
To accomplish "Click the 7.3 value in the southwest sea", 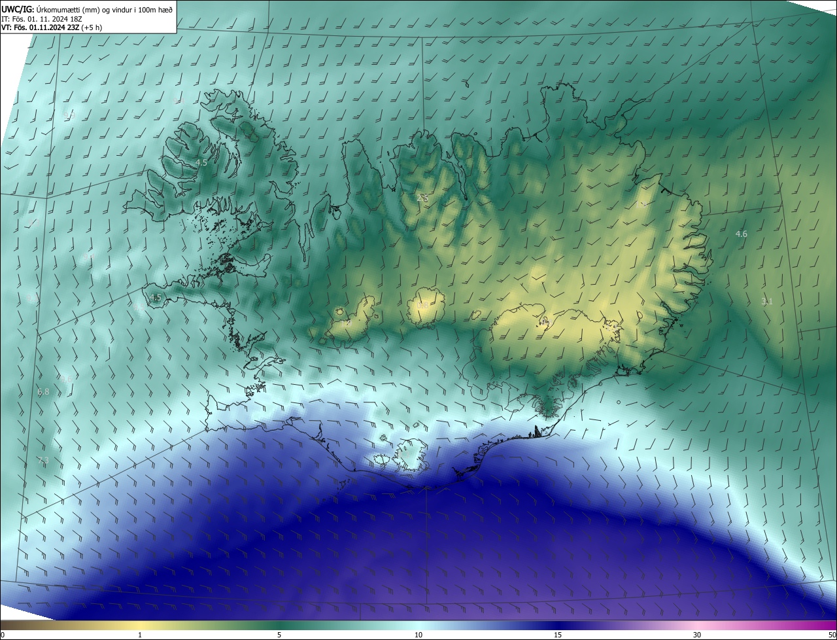I will (x=43, y=460).
